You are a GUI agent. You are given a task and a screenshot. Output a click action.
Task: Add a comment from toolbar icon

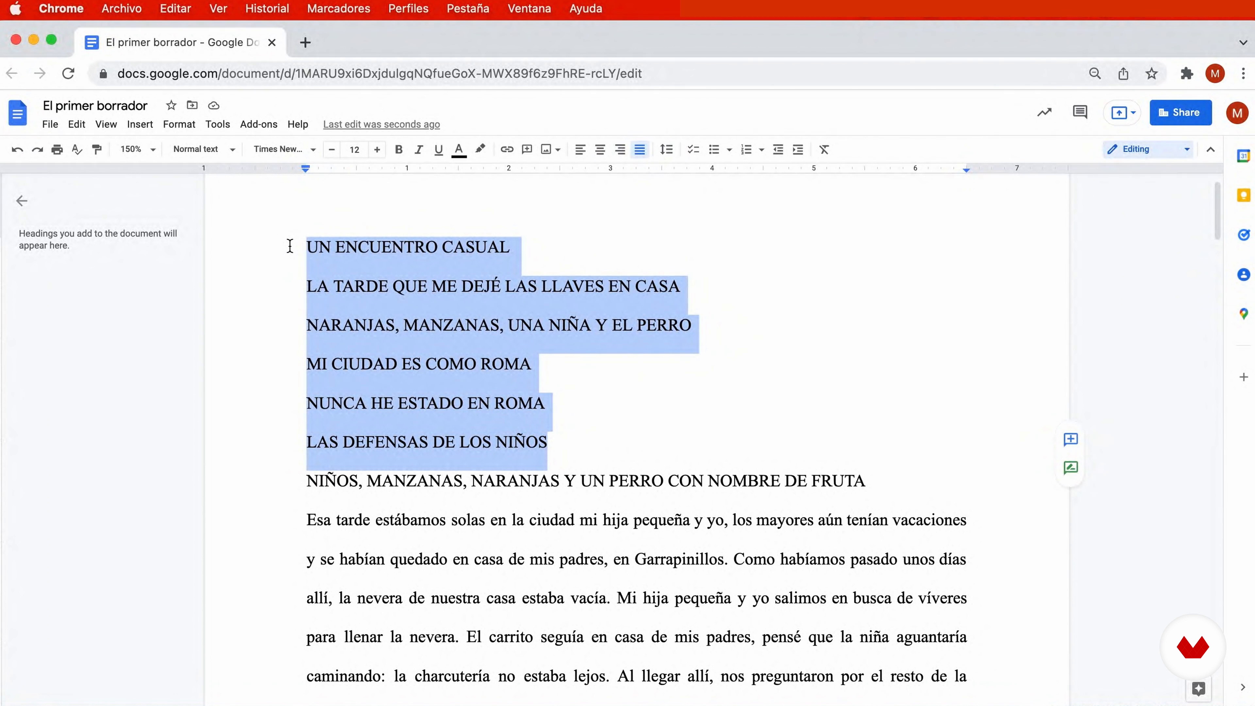point(527,149)
